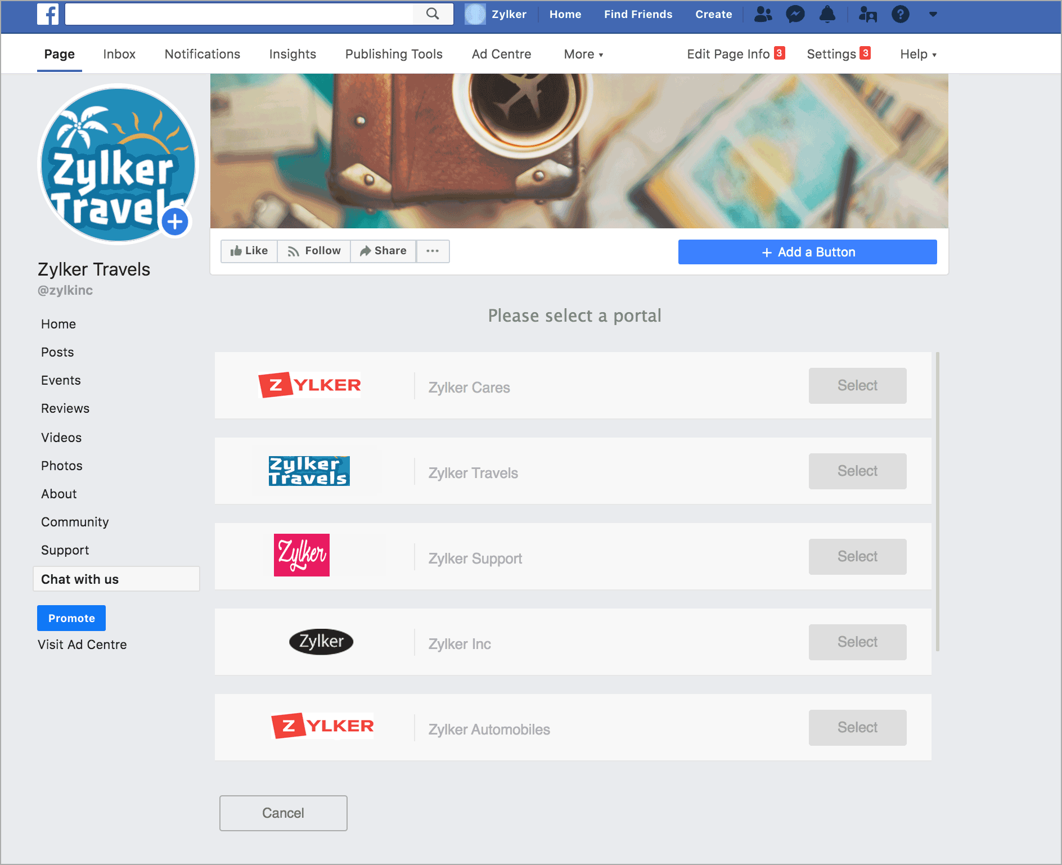Click the plus icon on the profile picture
The image size is (1062, 865).
[x=175, y=222]
